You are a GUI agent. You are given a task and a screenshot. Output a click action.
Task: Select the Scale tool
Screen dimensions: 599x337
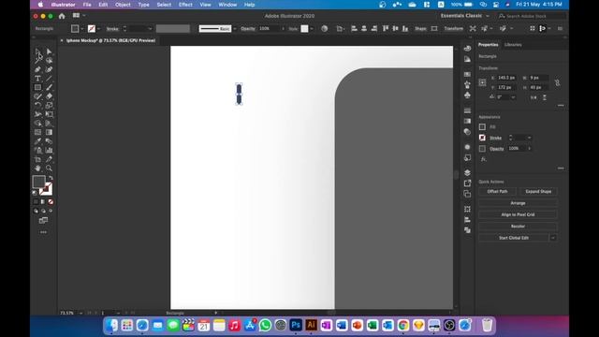click(50, 105)
